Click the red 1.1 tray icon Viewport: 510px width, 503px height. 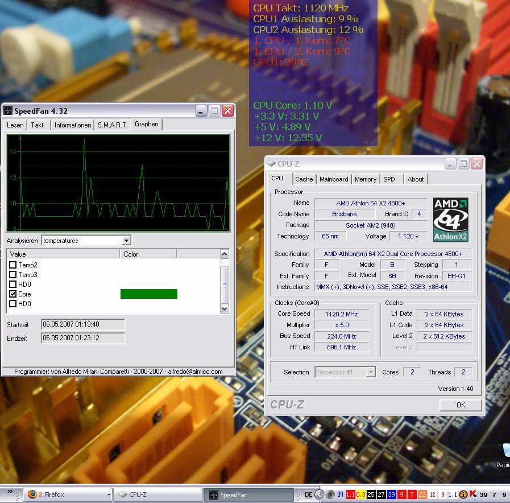tap(351, 494)
